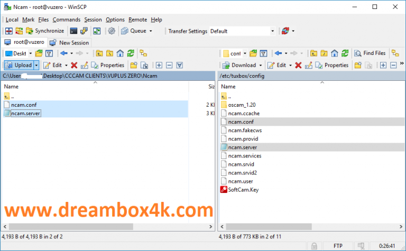Open the Commands menu

click(67, 20)
